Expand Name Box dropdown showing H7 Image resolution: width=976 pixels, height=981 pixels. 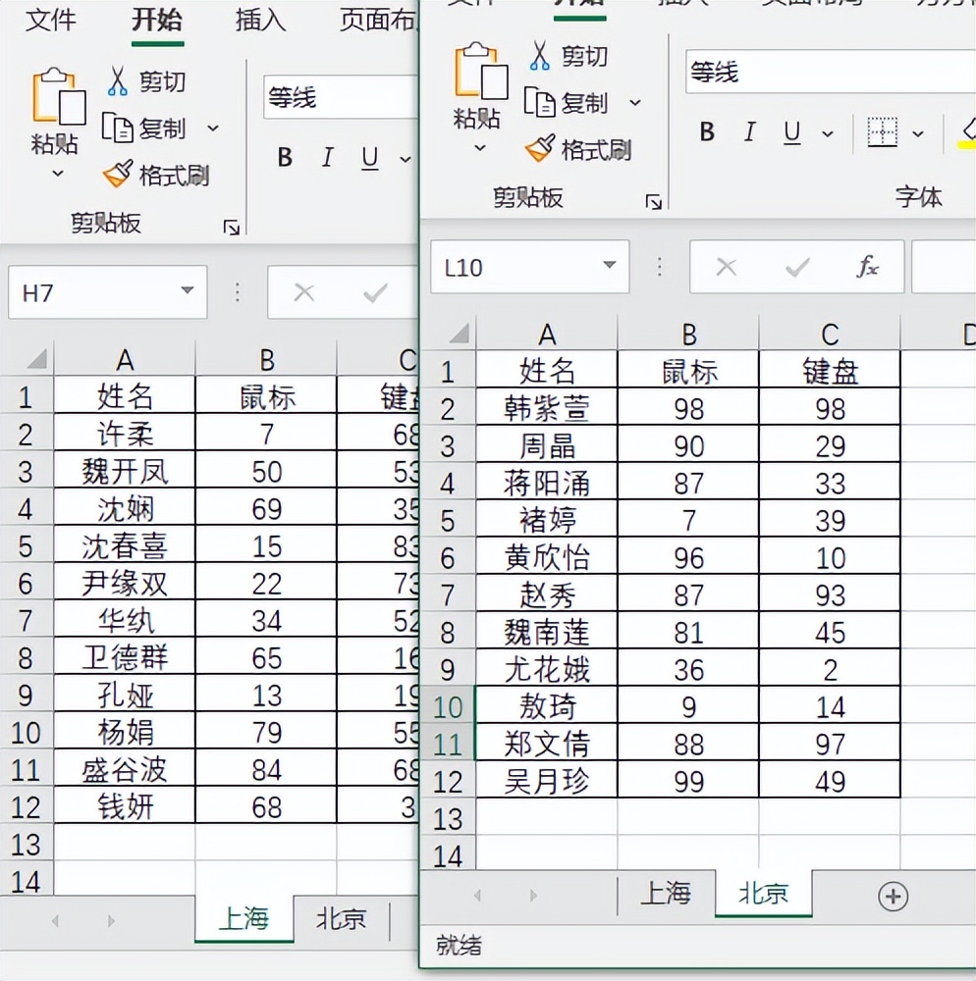coord(187,290)
